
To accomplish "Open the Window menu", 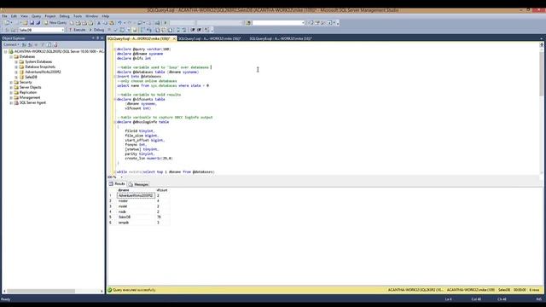I will click(91, 16).
